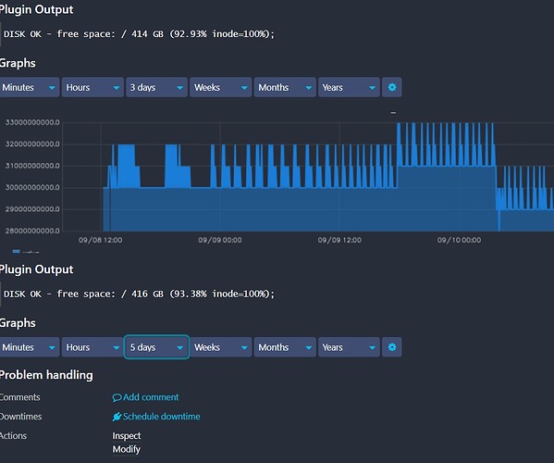This screenshot has width=554, height=463.
Task: Open graph settings gear in lower Graphs toolbar
Action: point(392,347)
